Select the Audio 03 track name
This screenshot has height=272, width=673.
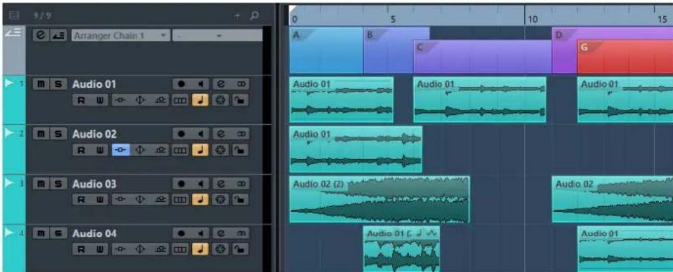coord(94,184)
